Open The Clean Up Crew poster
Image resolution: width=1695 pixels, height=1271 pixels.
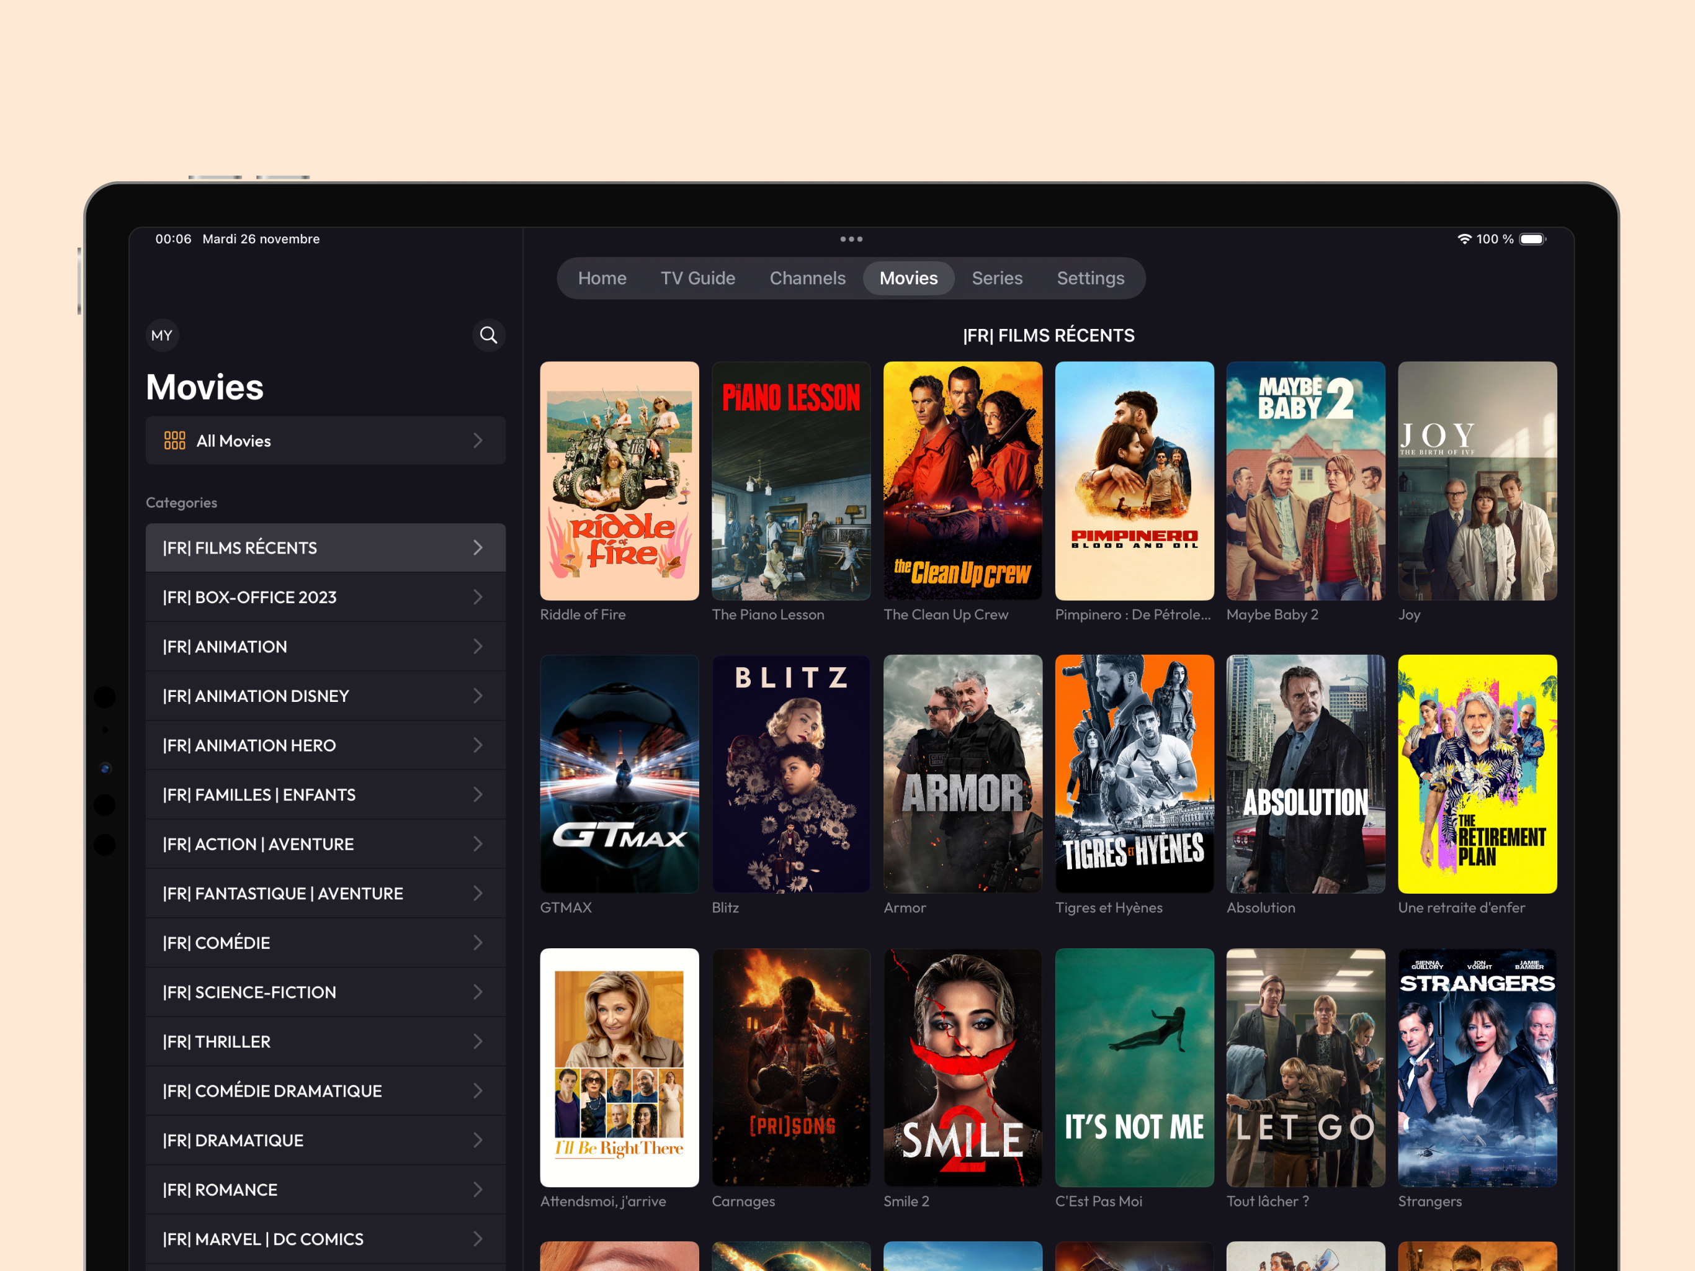click(962, 480)
